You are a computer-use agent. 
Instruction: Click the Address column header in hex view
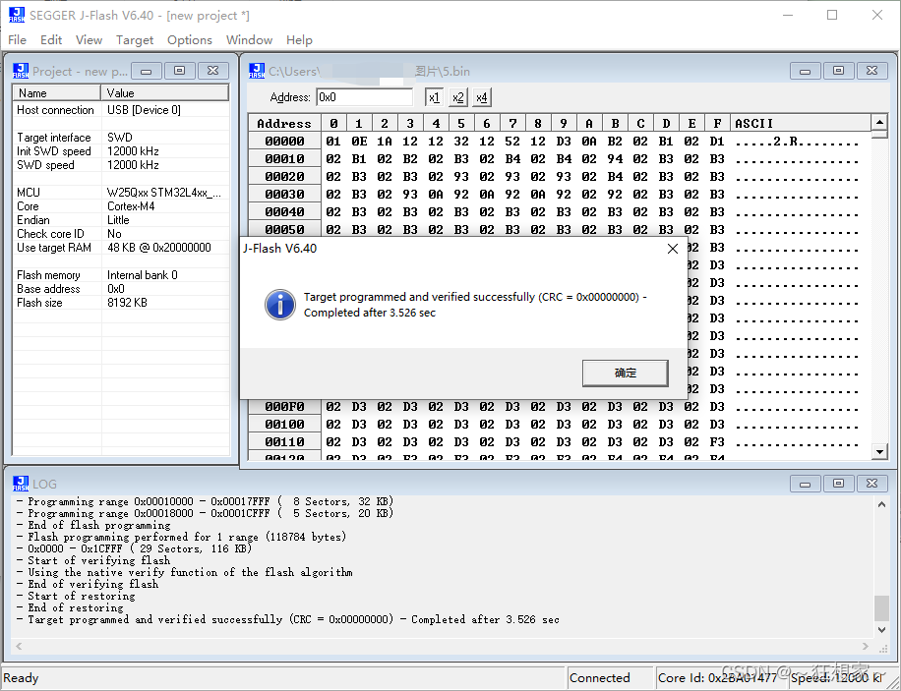point(284,124)
